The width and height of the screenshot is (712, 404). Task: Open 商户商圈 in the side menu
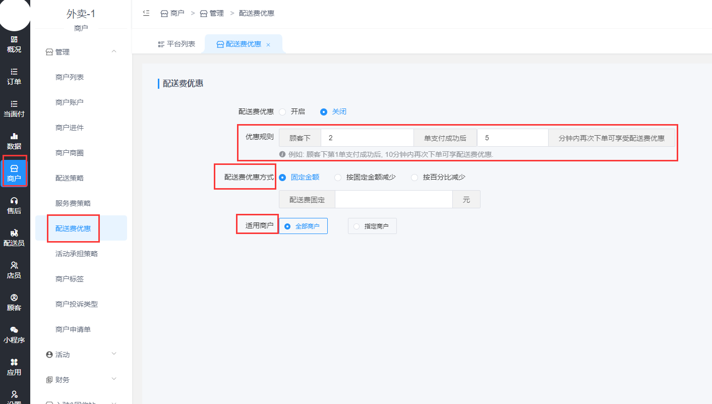pos(70,153)
